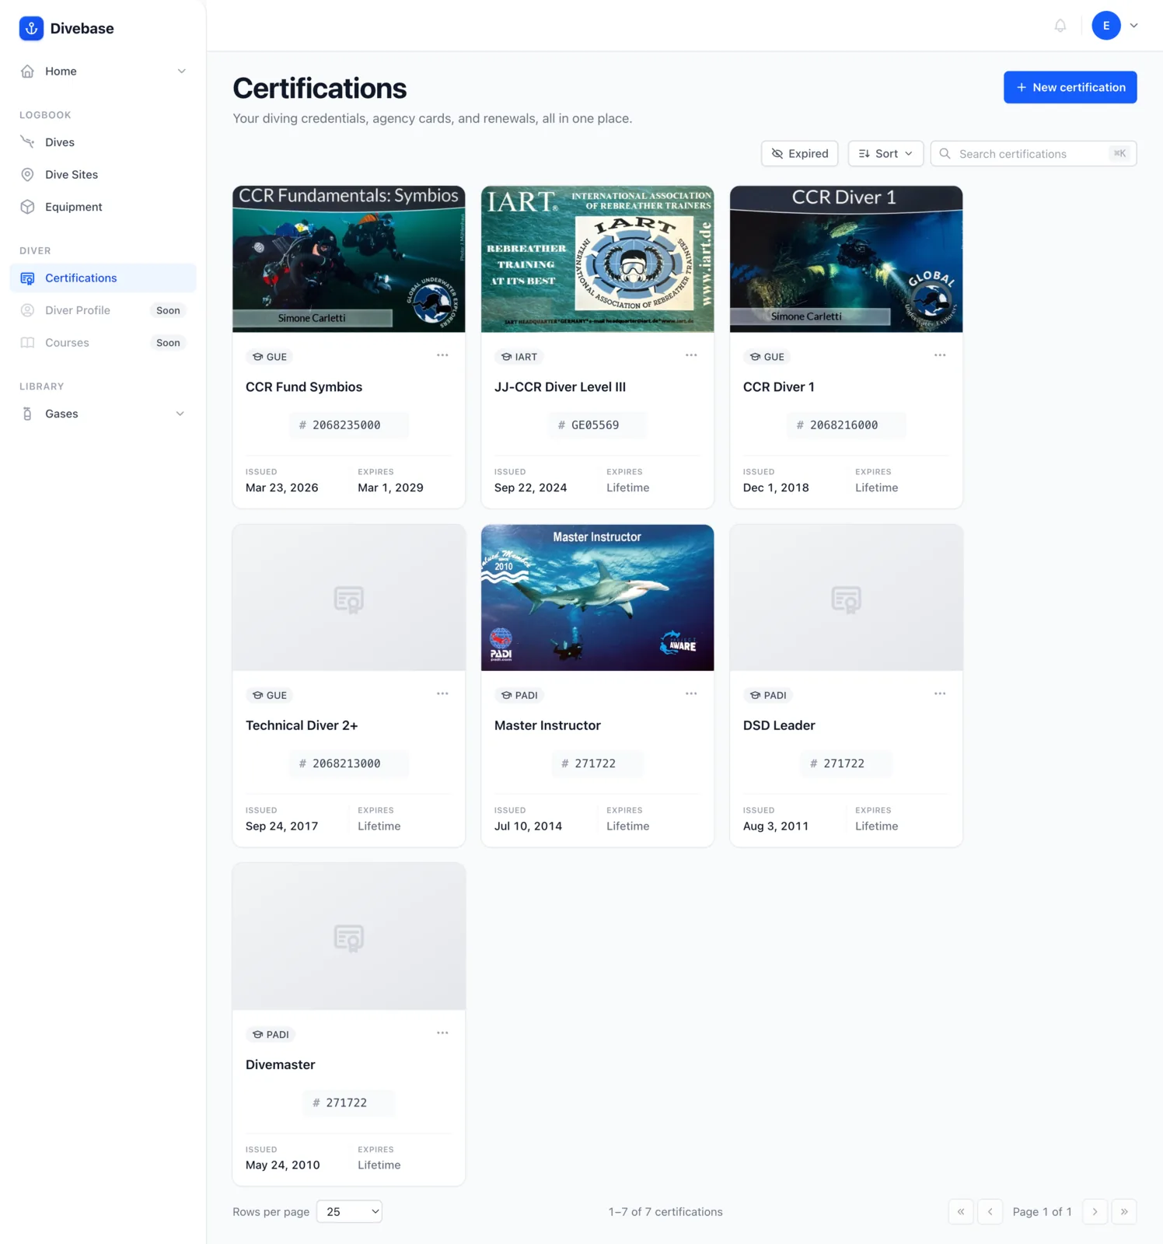Expand the account menu chevron
This screenshot has width=1163, height=1244.
pos(1133,26)
